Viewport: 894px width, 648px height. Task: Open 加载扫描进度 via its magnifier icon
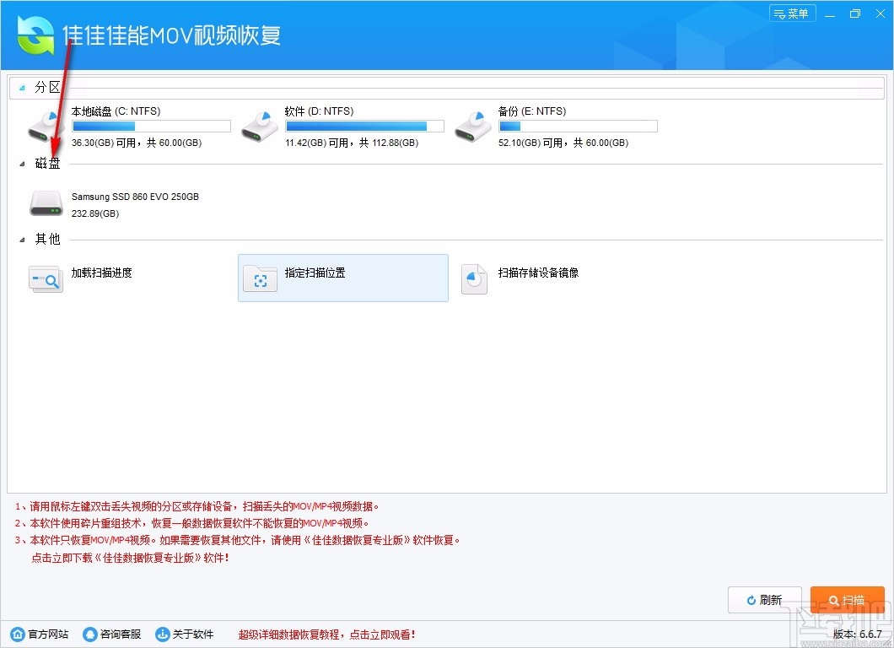tap(46, 278)
